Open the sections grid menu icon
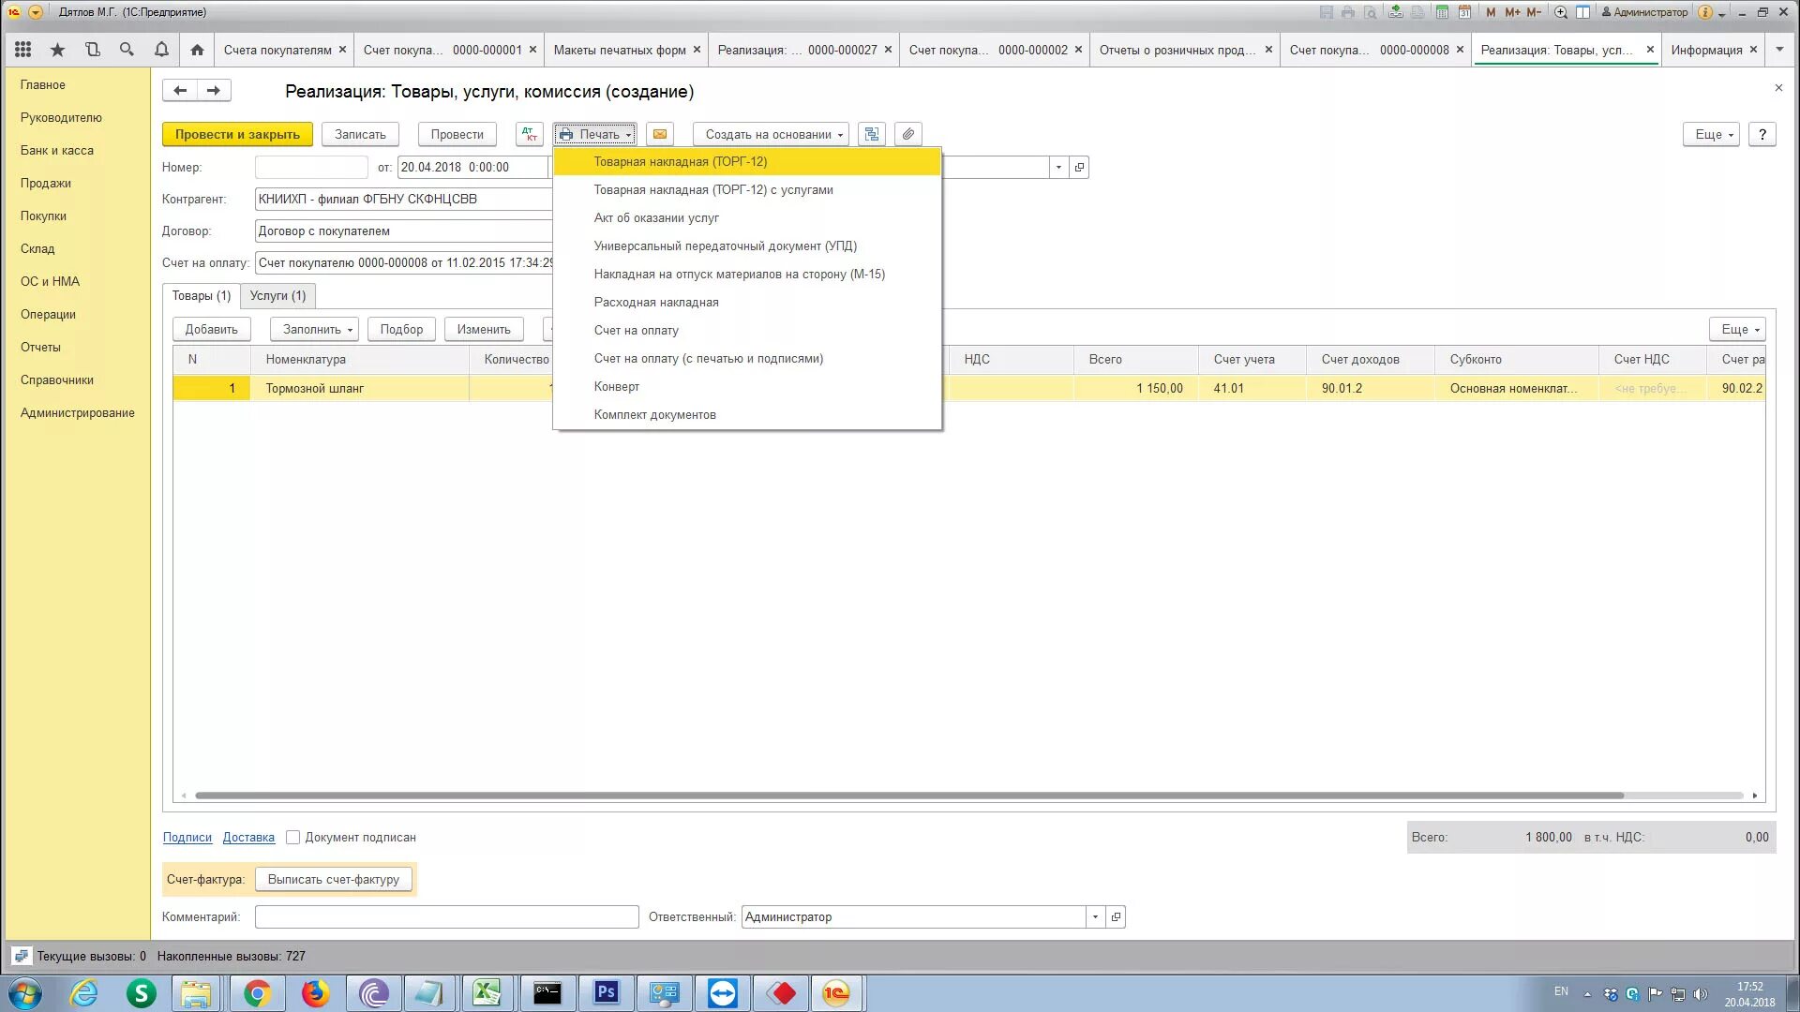 [x=23, y=50]
